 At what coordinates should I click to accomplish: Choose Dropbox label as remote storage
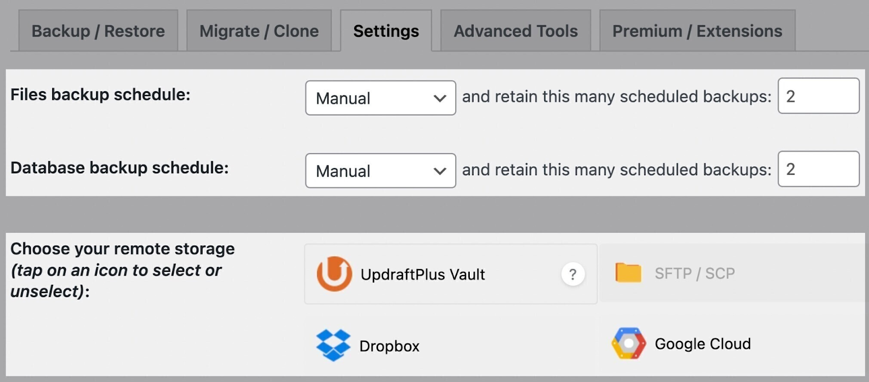(x=389, y=346)
